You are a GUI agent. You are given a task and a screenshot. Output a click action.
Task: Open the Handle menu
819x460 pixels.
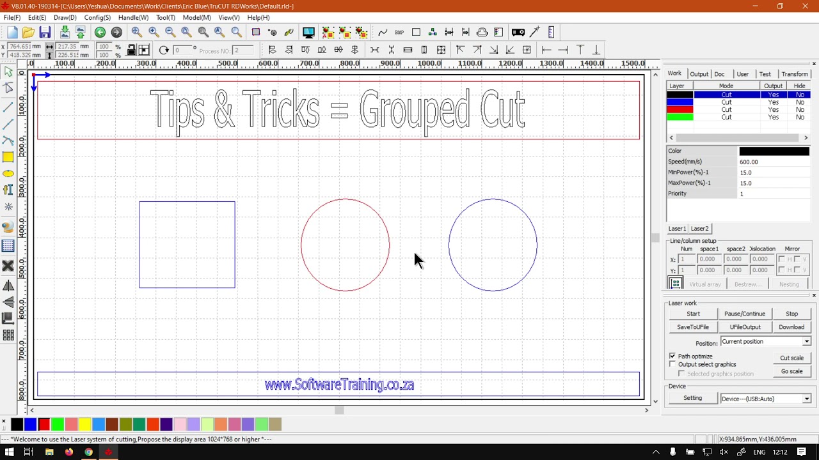coord(133,18)
